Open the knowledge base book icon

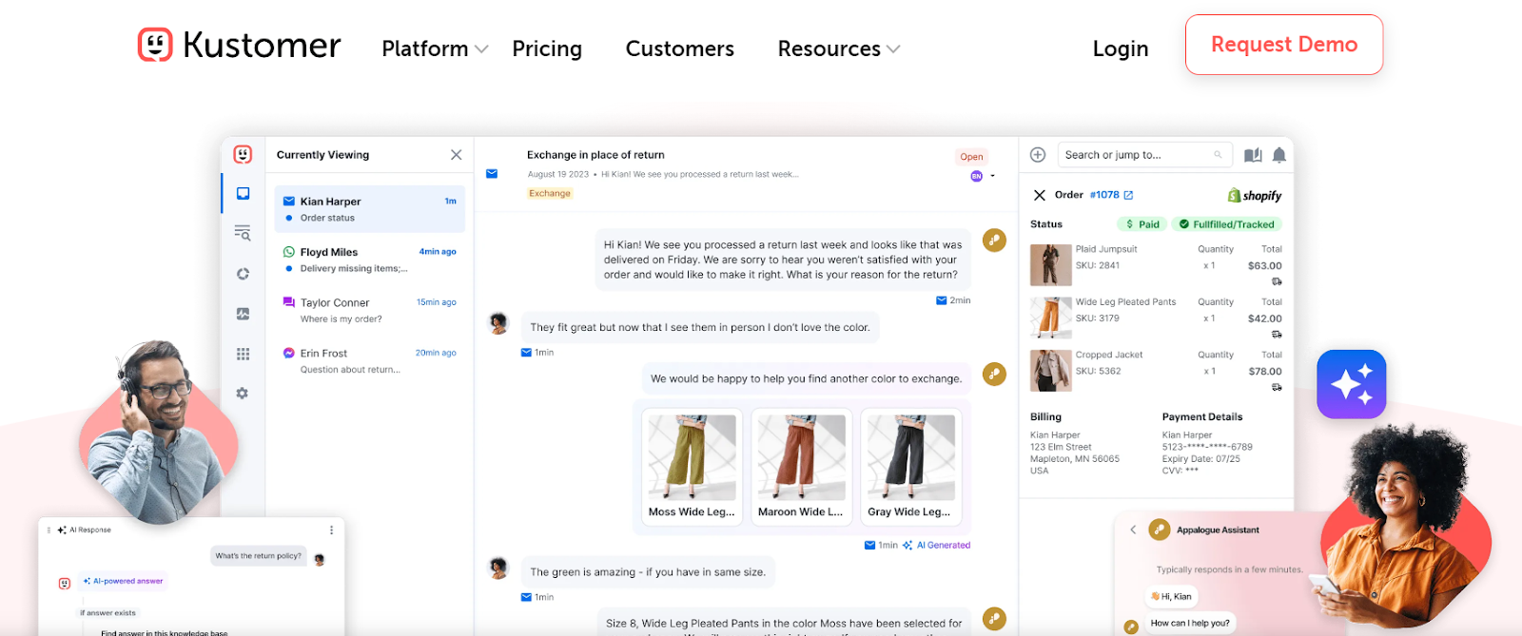click(x=1253, y=155)
